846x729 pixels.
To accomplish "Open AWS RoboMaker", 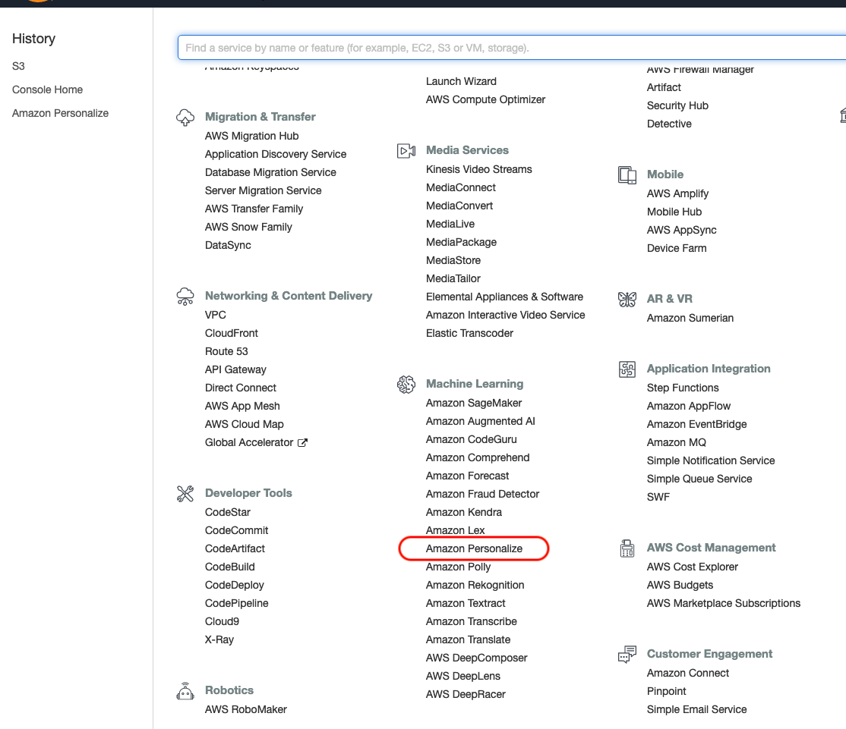I will 245,709.
